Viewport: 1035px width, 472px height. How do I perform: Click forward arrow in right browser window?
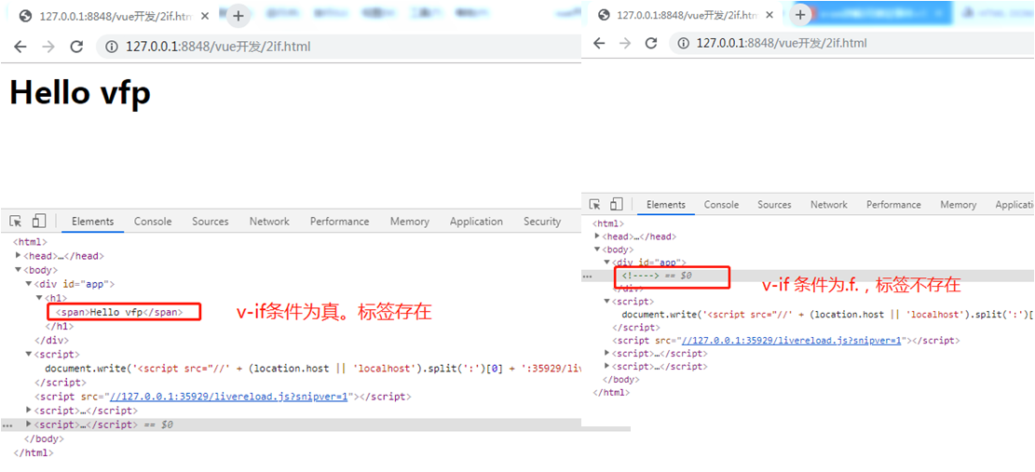click(625, 43)
